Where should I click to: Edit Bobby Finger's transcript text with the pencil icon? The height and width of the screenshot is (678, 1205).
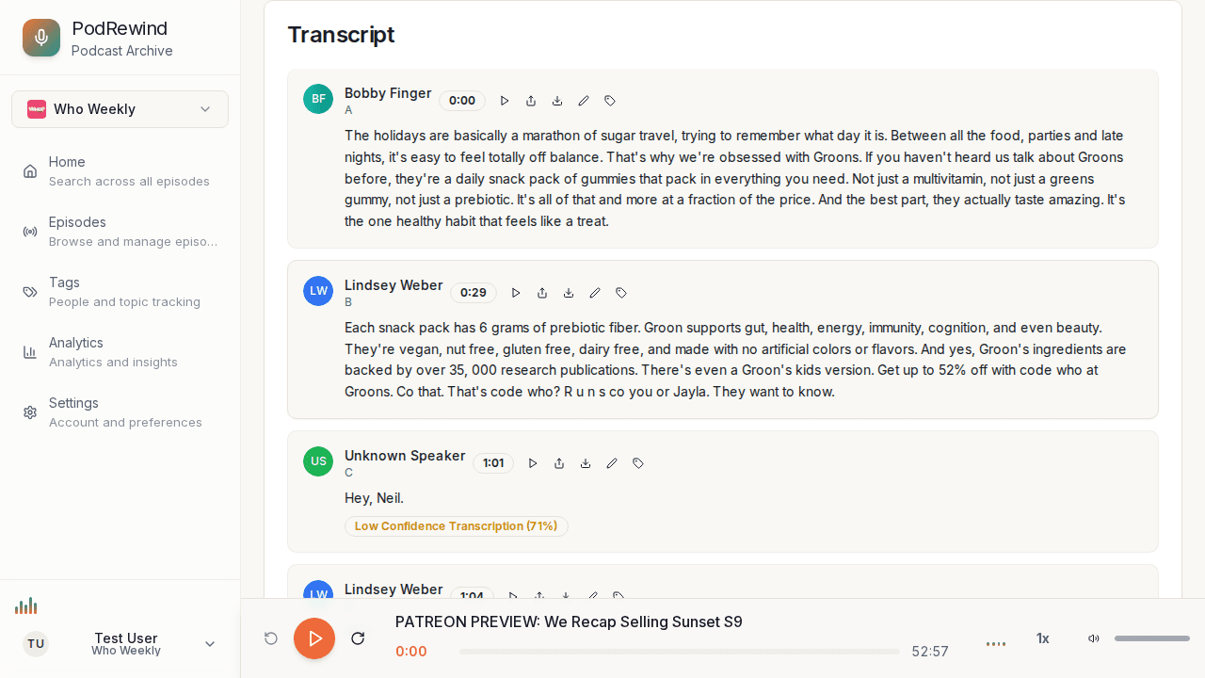click(584, 101)
